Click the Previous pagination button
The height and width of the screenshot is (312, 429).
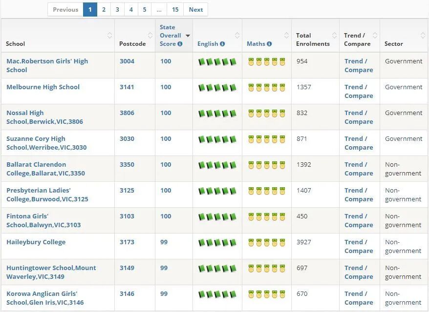pos(65,10)
